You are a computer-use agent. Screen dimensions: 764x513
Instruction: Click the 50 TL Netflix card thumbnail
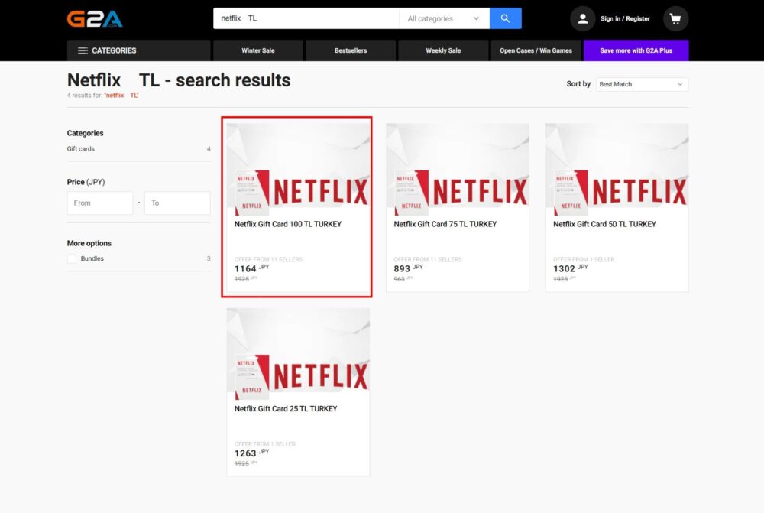[617, 169]
